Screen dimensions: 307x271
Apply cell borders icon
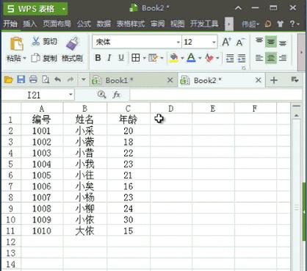point(136,58)
